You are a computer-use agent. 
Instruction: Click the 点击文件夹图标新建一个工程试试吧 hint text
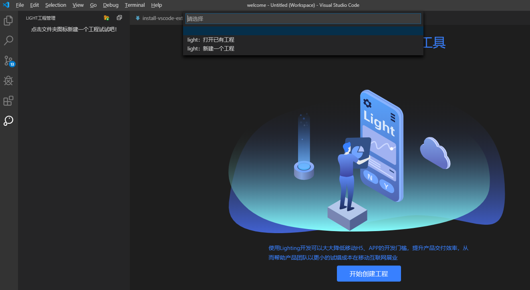(74, 29)
